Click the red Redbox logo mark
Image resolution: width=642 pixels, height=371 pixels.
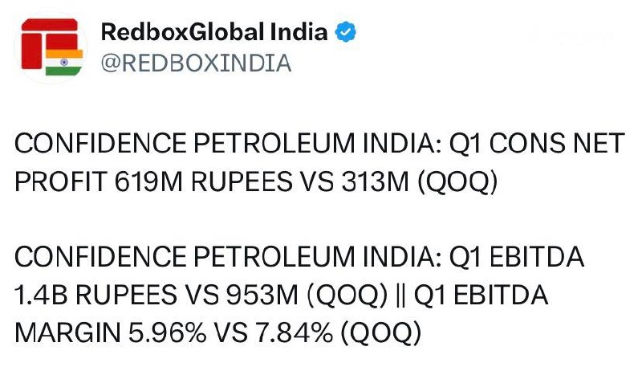click(49, 43)
